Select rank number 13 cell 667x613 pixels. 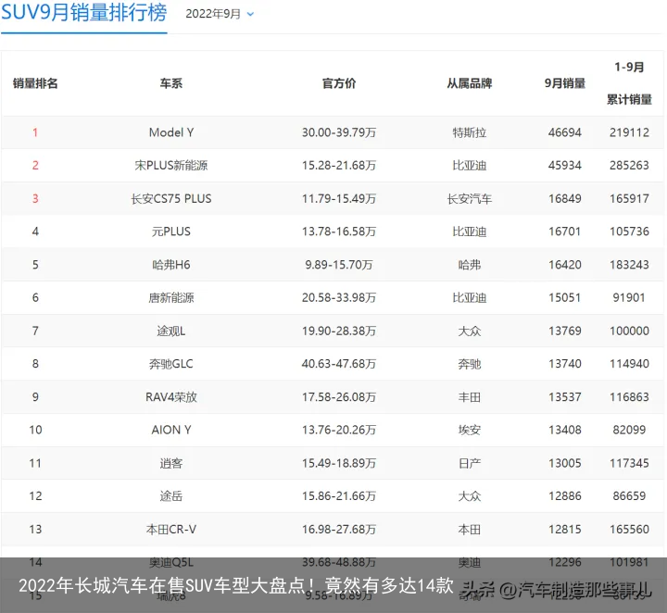pos(35,530)
